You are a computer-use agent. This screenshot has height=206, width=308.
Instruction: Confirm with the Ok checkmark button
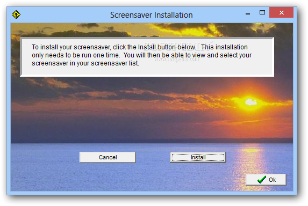coord(266,180)
